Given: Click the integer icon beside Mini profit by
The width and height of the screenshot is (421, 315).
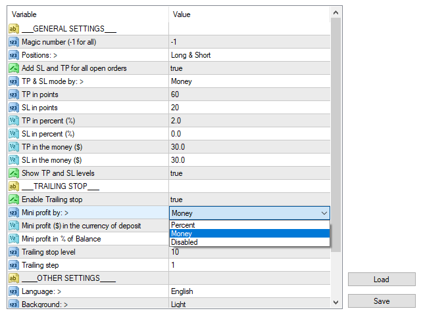Looking at the screenshot, I should (13, 213).
